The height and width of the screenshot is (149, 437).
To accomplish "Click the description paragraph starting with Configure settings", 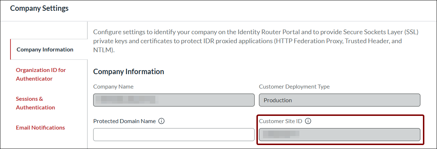I will click(256, 41).
